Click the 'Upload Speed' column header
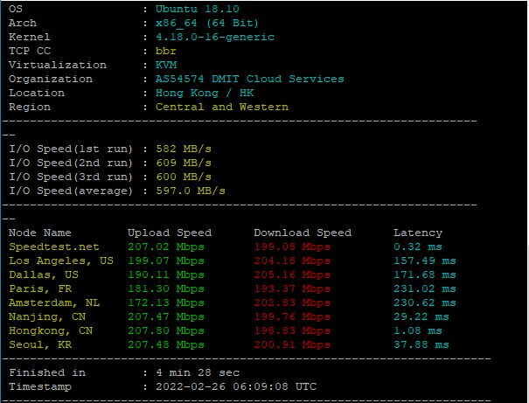 click(x=170, y=233)
